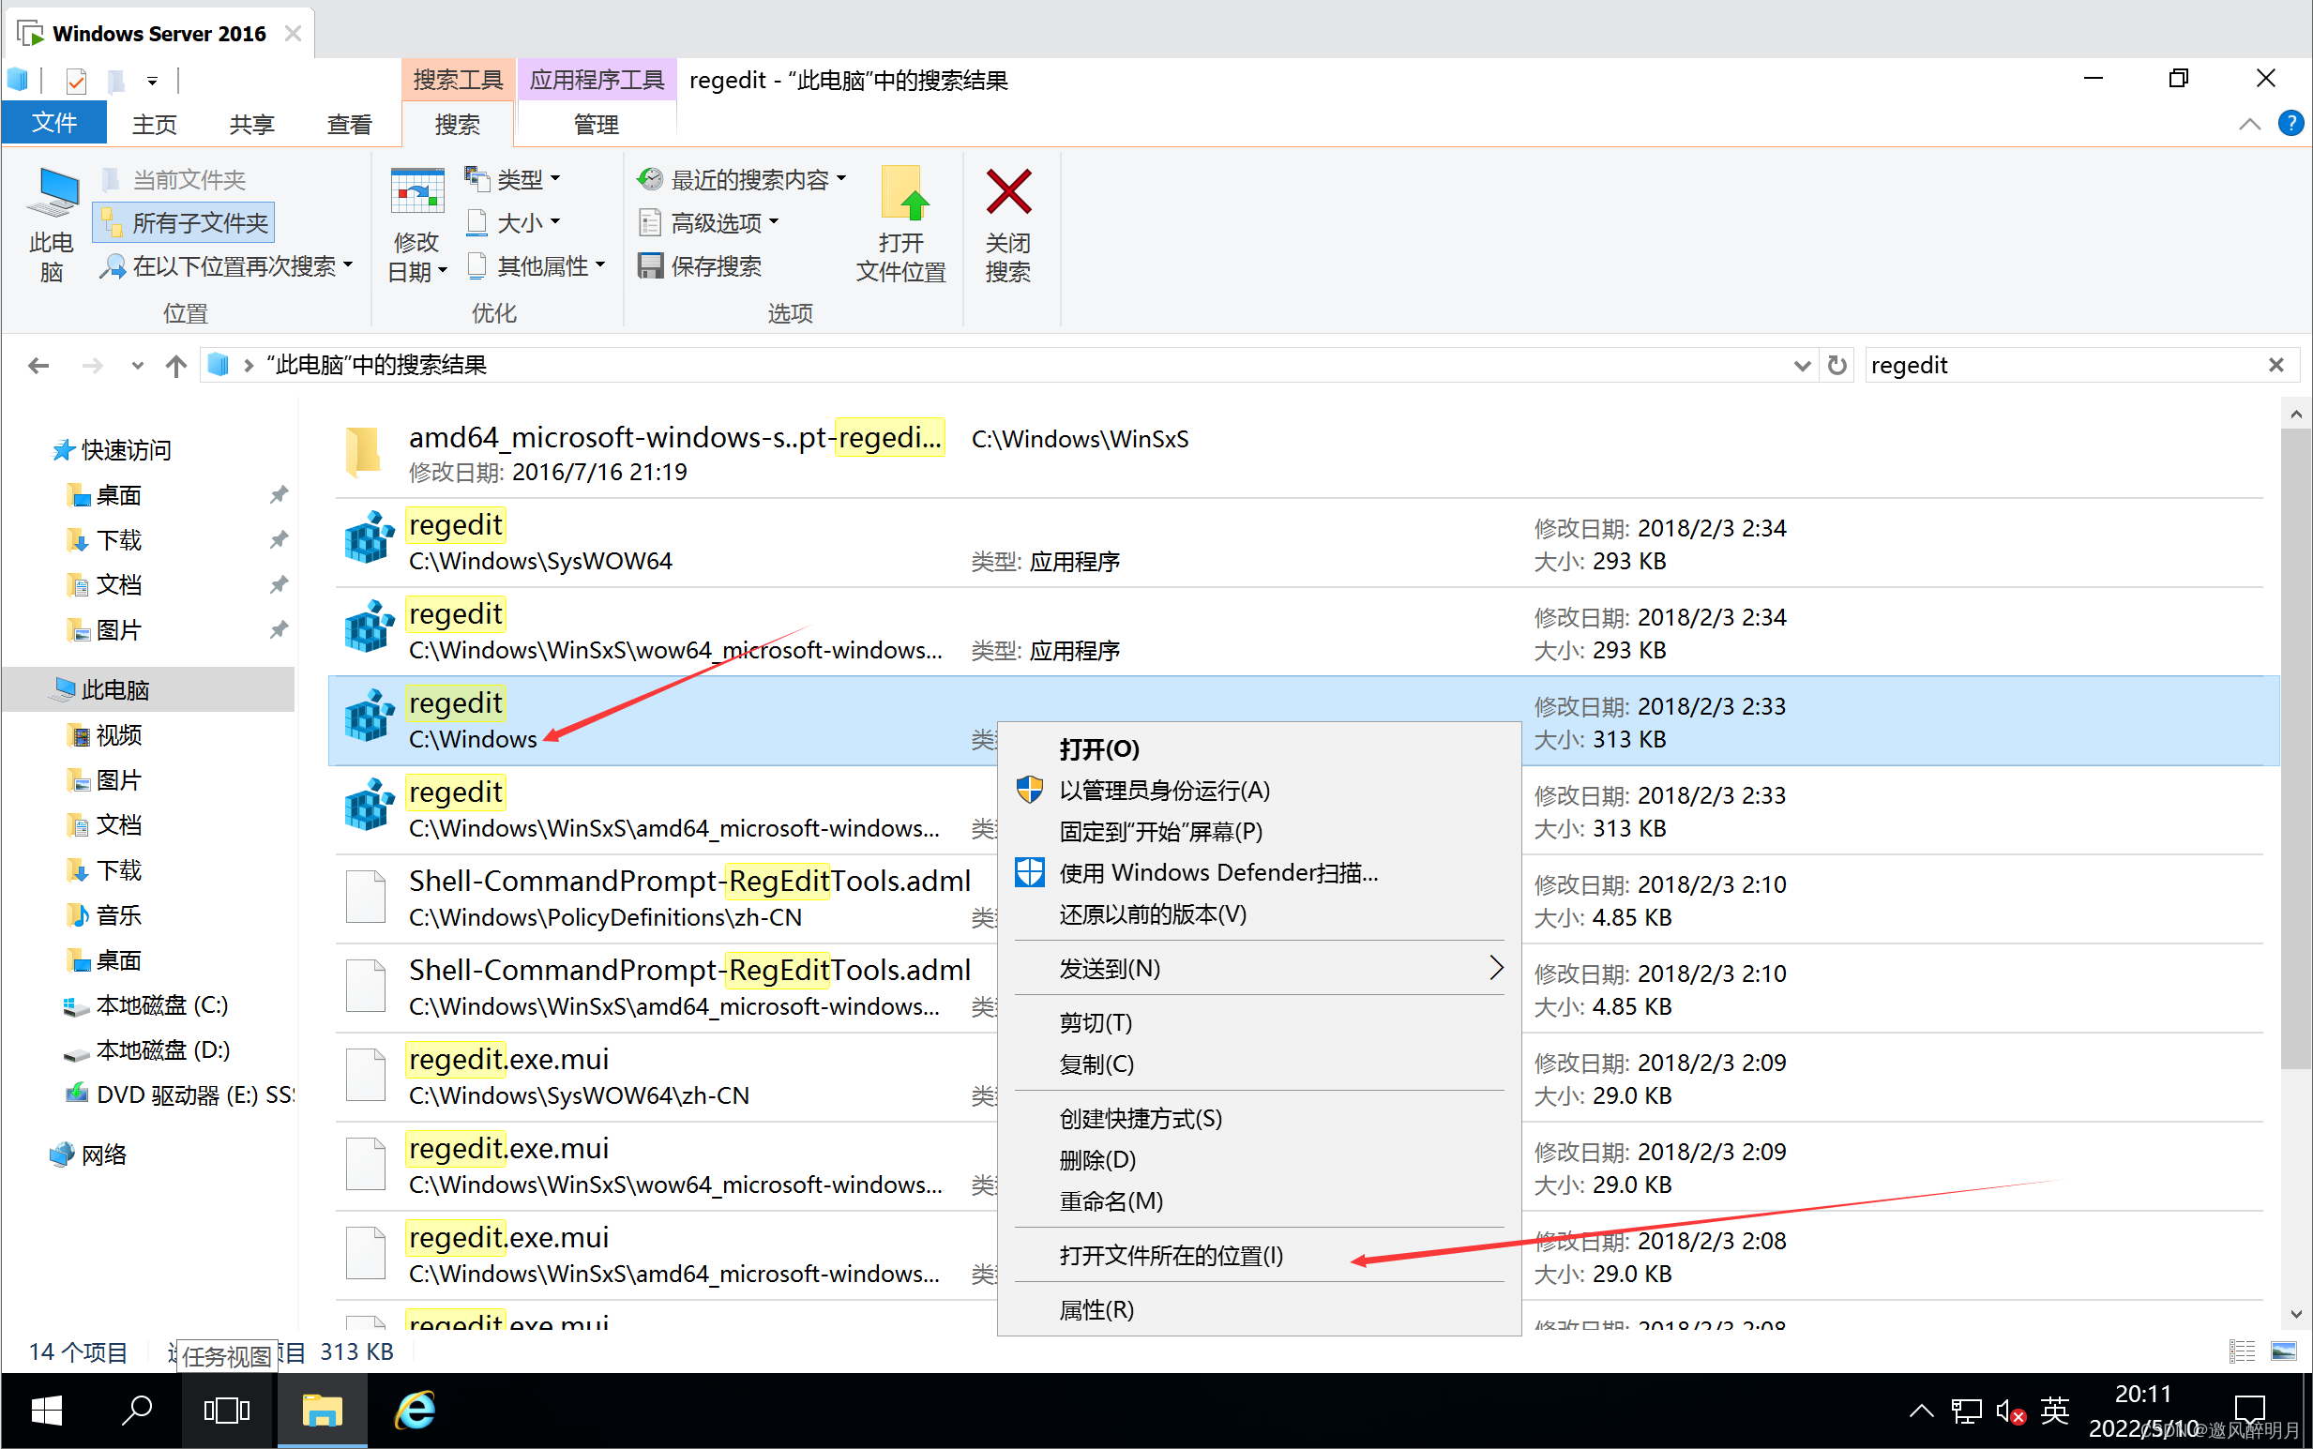Click file icon of regedit.exe.mui in SysWOW64\zh-CN
The image size is (2313, 1449).
tap(365, 1075)
